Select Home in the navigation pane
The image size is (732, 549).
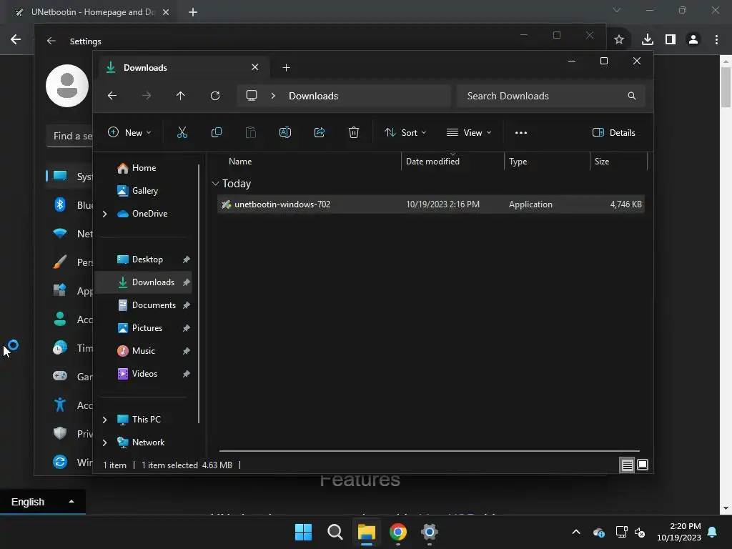(143, 168)
